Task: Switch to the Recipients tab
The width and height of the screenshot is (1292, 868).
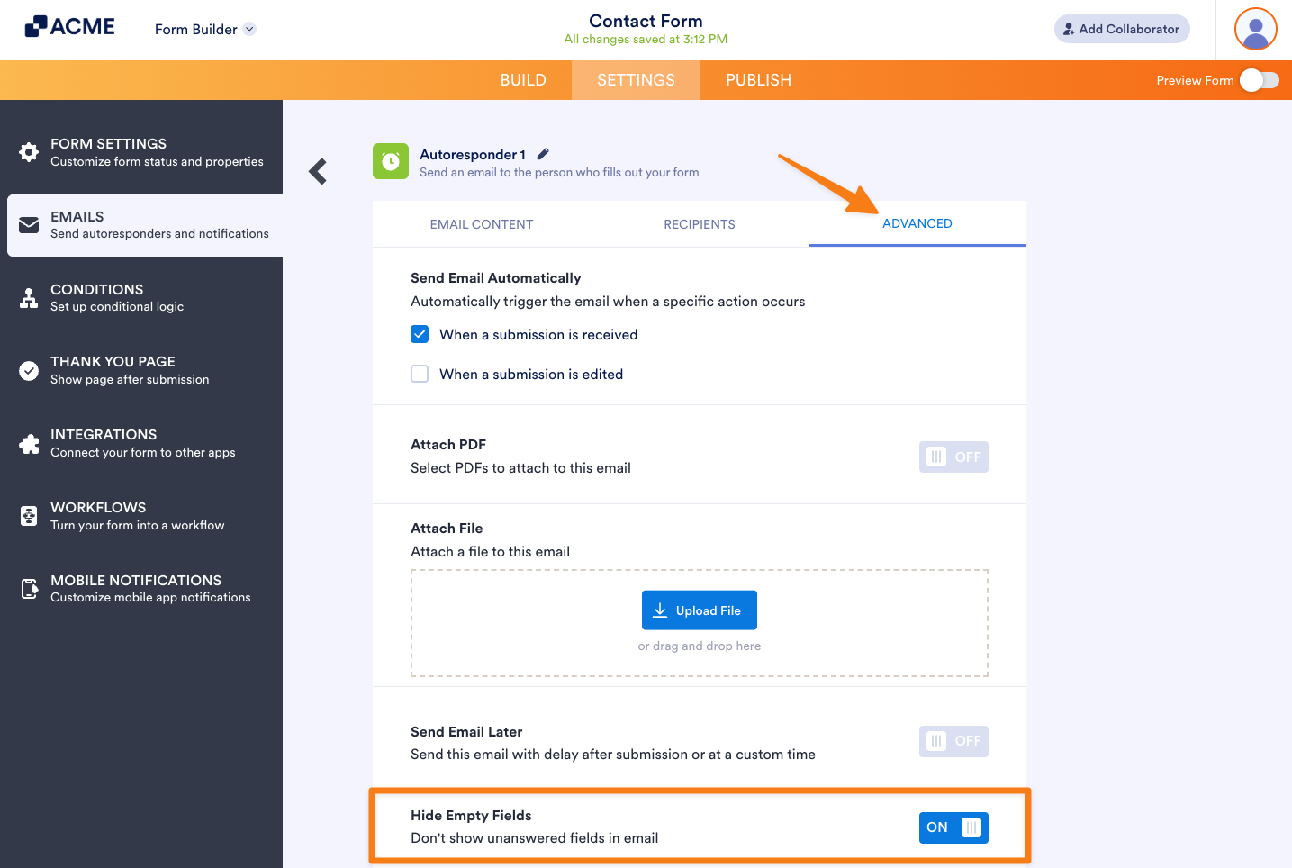Action: tap(700, 223)
